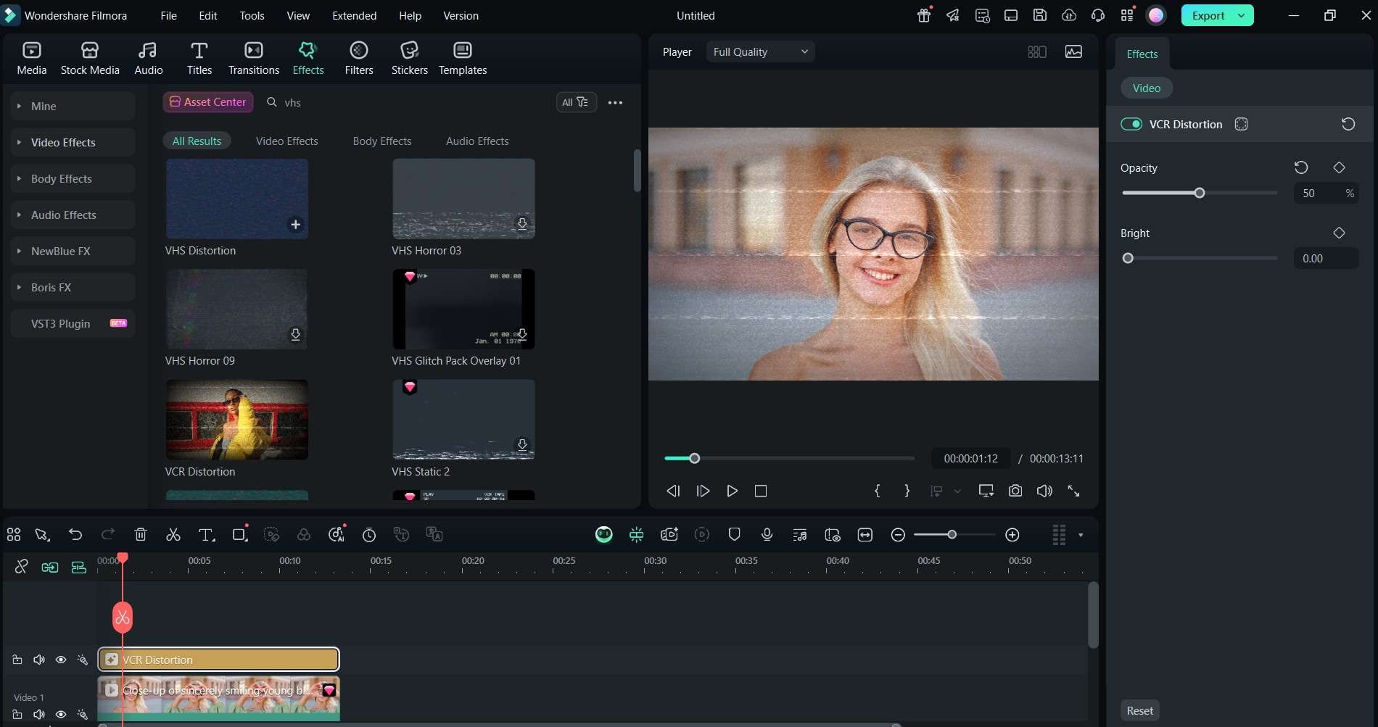Enter fullscreen preview with expand arrows

[1073, 491]
